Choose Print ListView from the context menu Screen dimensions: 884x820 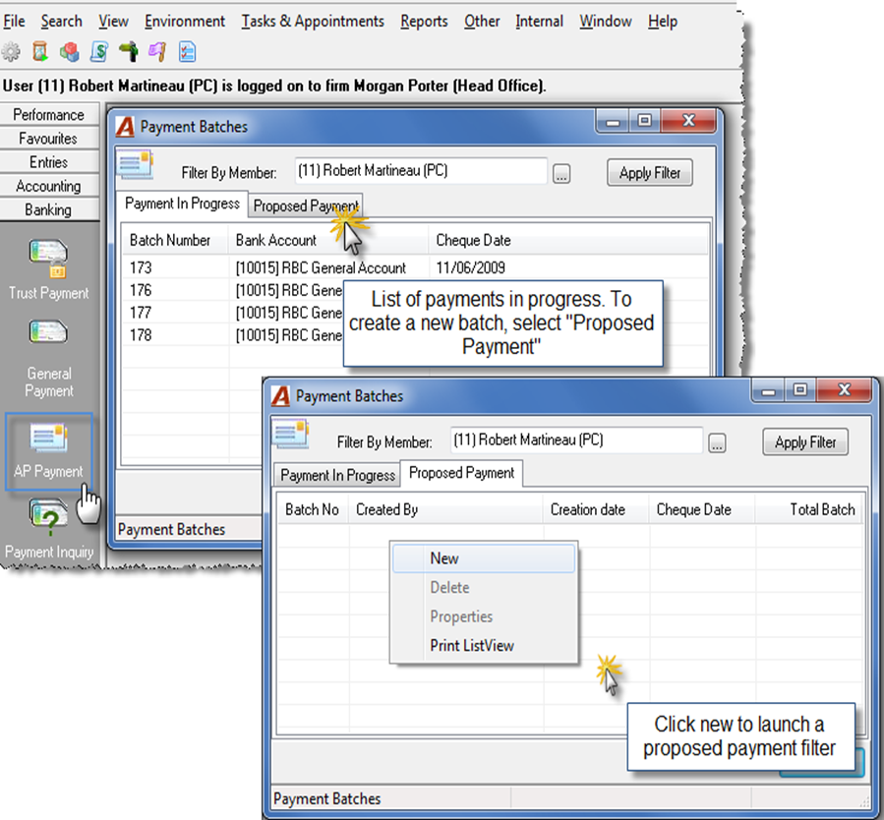(484, 645)
